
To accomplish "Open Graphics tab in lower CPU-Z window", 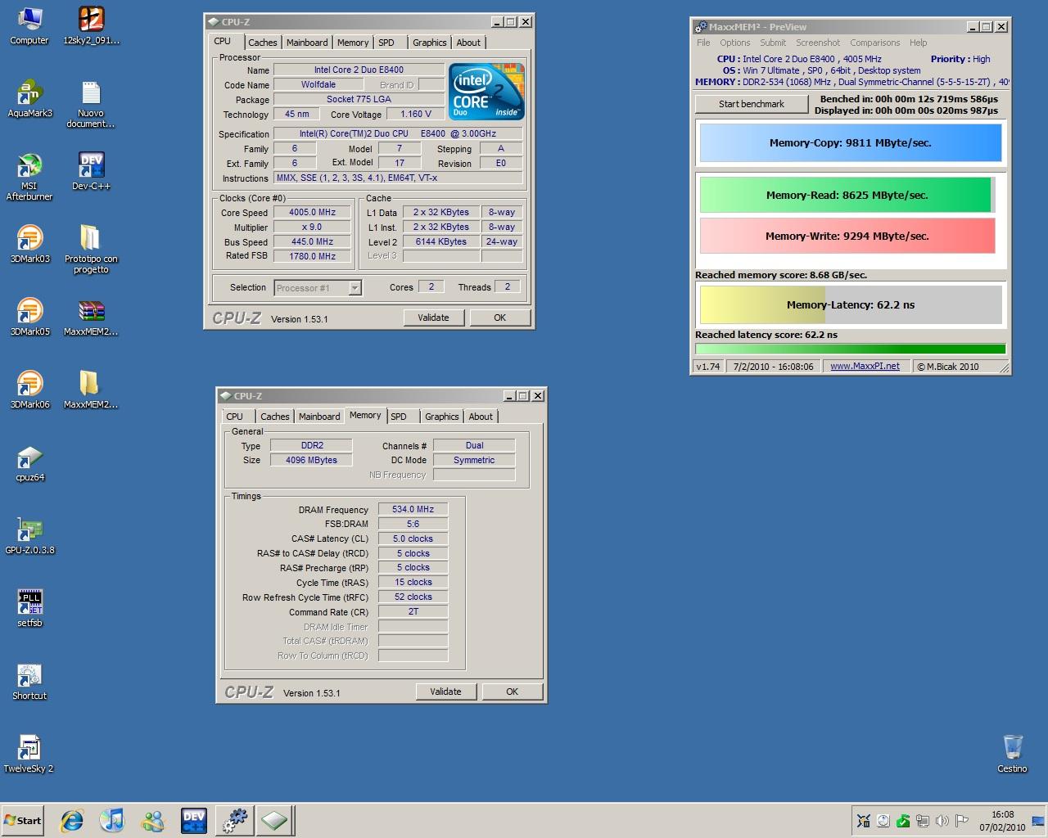I will (x=441, y=417).
